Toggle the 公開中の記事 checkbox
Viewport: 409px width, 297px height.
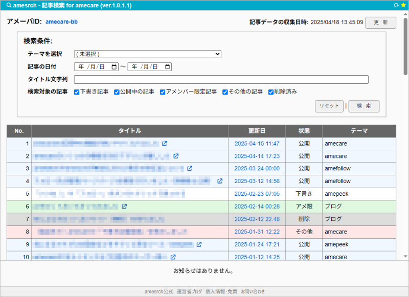[x=117, y=92]
